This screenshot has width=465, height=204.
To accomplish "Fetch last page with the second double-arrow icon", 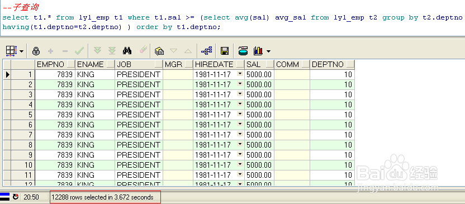I will click(112, 51).
